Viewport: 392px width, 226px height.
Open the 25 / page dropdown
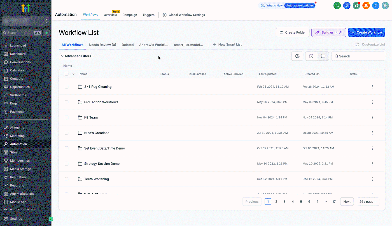point(368,202)
